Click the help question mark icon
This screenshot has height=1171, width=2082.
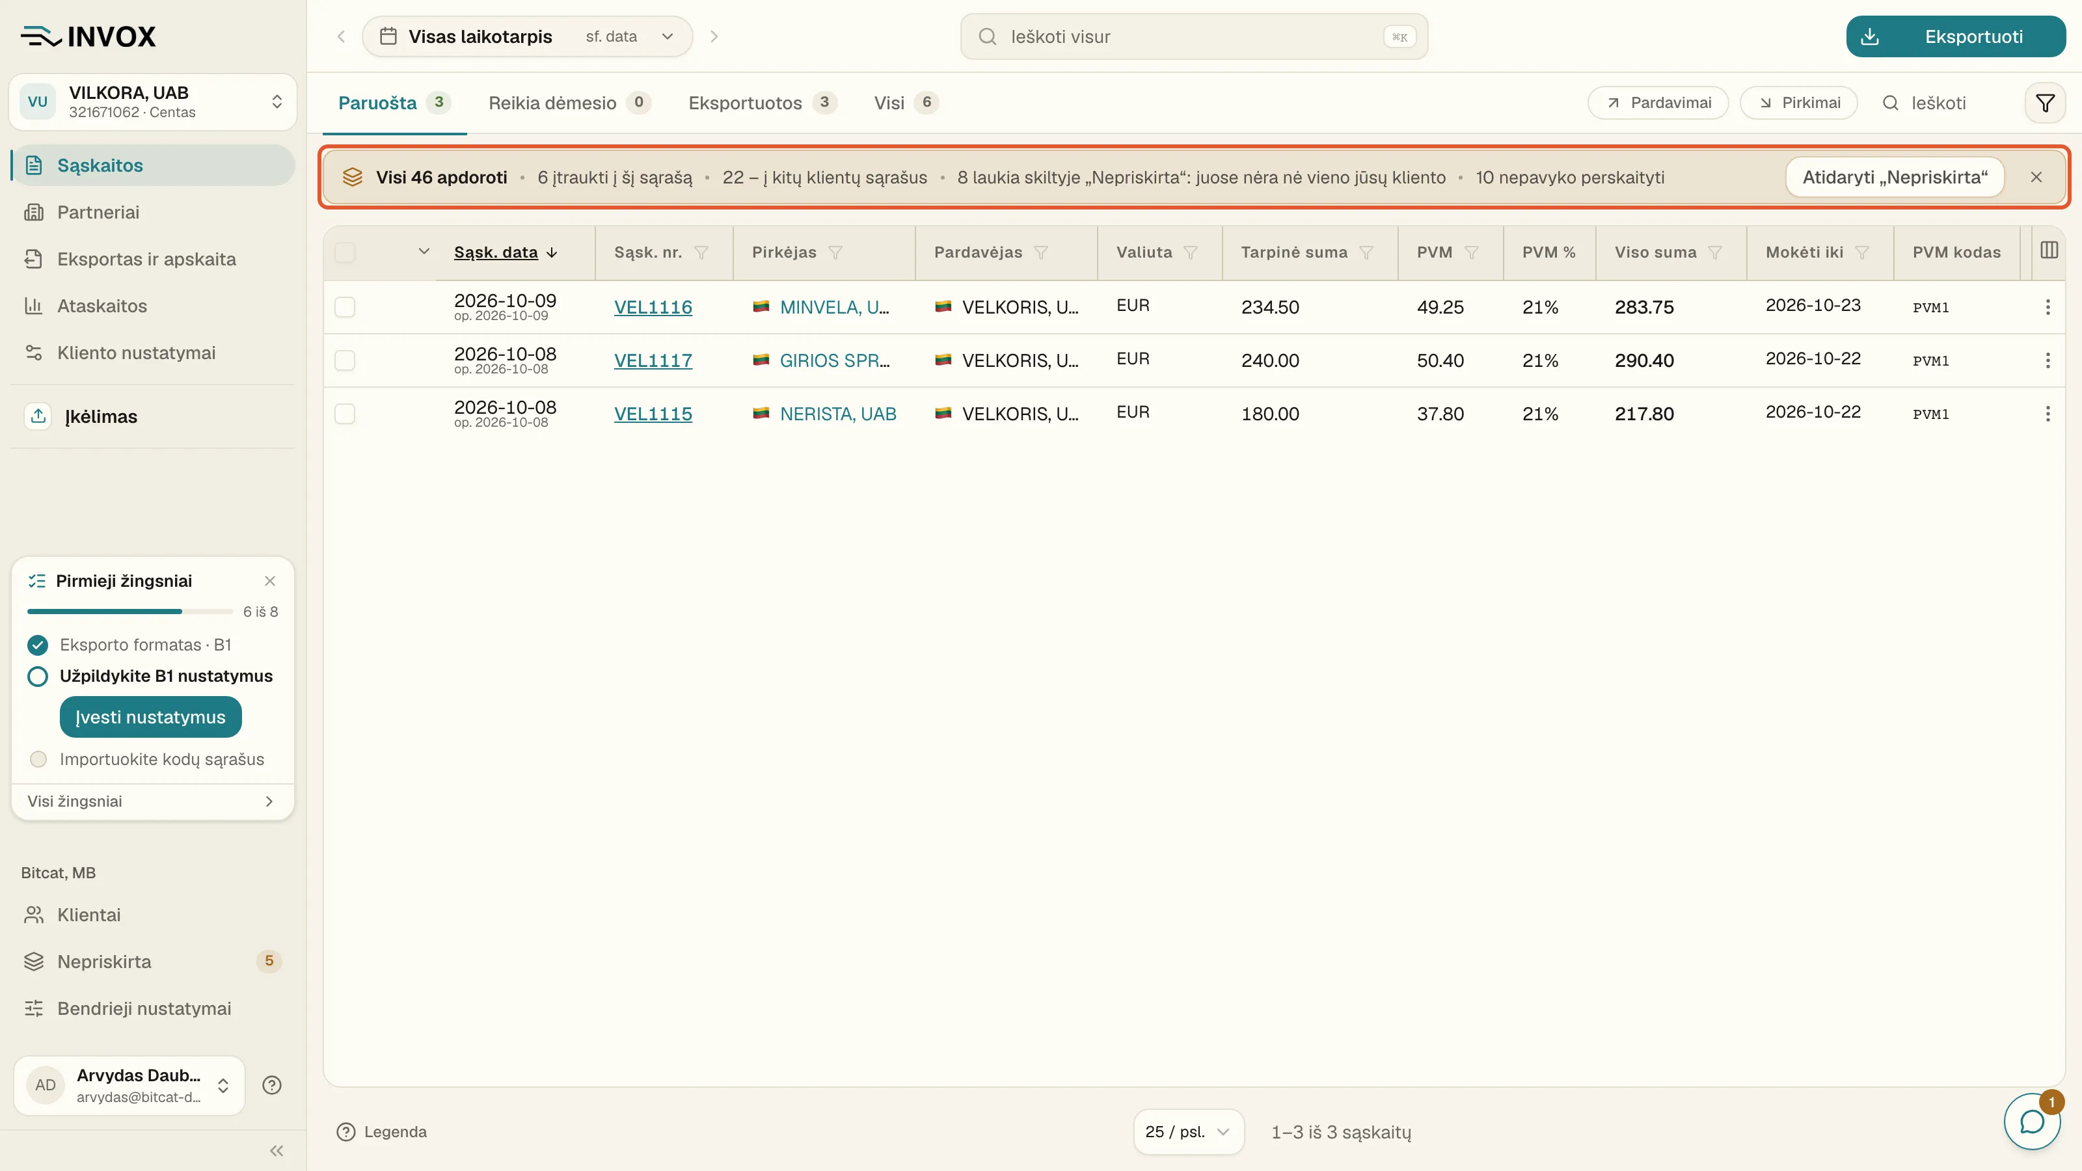click(x=273, y=1085)
